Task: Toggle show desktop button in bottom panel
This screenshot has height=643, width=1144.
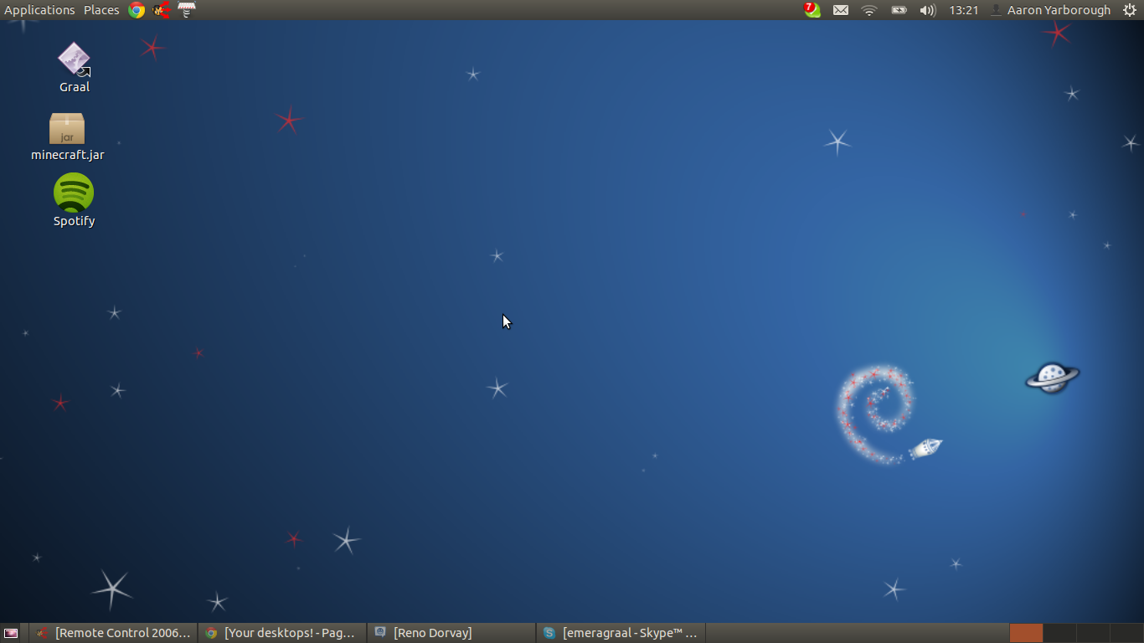Action: 11,633
